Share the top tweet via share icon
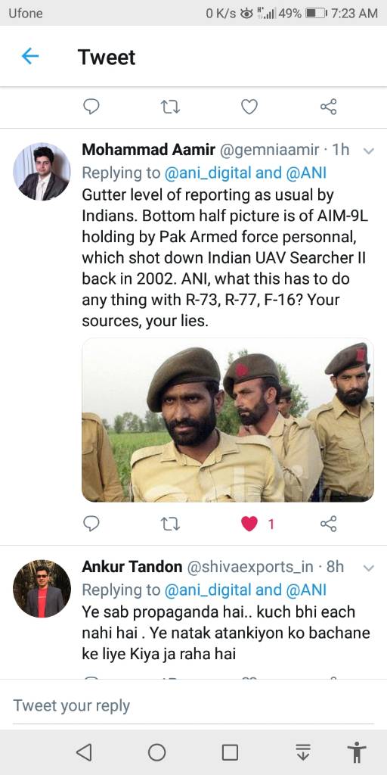The width and height of the screenshot is (387, 775). point(328,106)
